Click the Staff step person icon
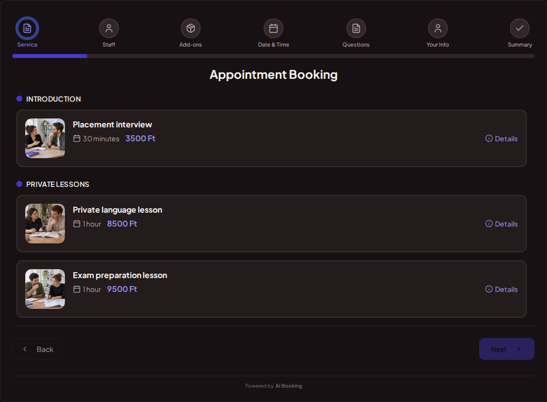 pos(109,28)
